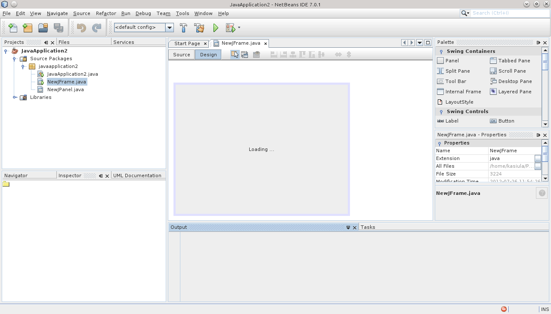Open the default config dropdown
551x314 pixels.
coord(170,28)
